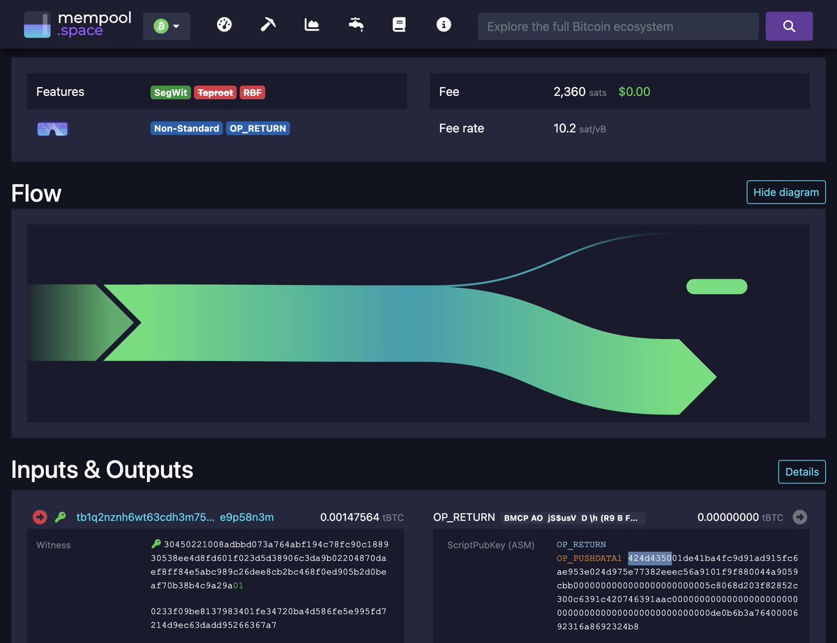Click the Non-Standard badge
This screenshot has width=837, height=643.
click(186, 128)
